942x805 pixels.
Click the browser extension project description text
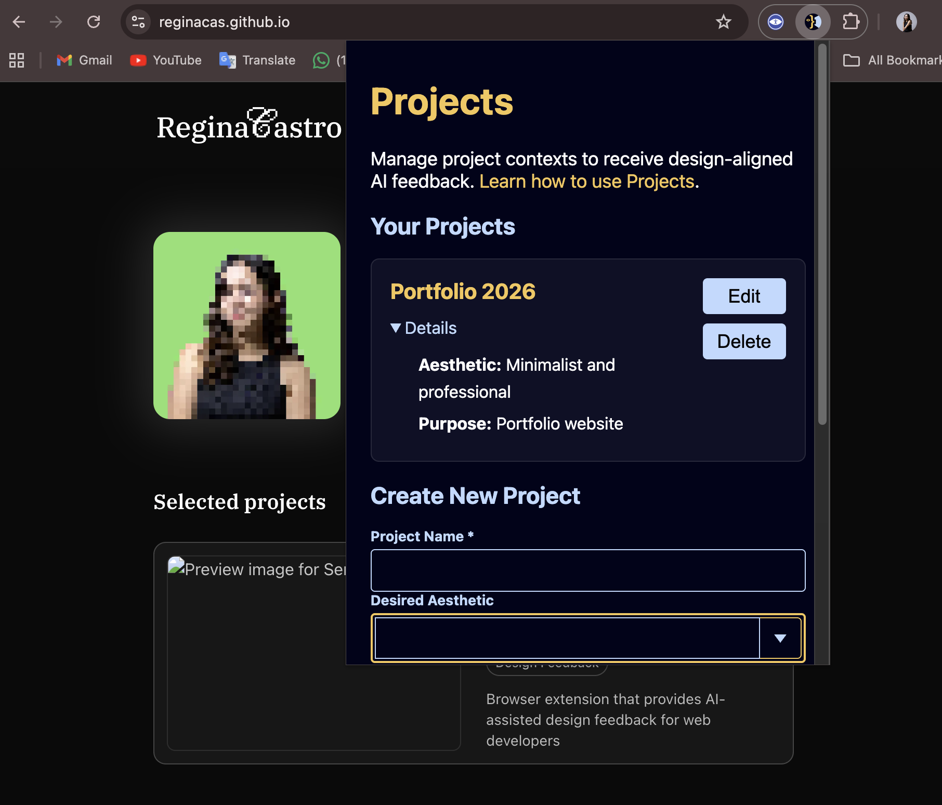605,720
